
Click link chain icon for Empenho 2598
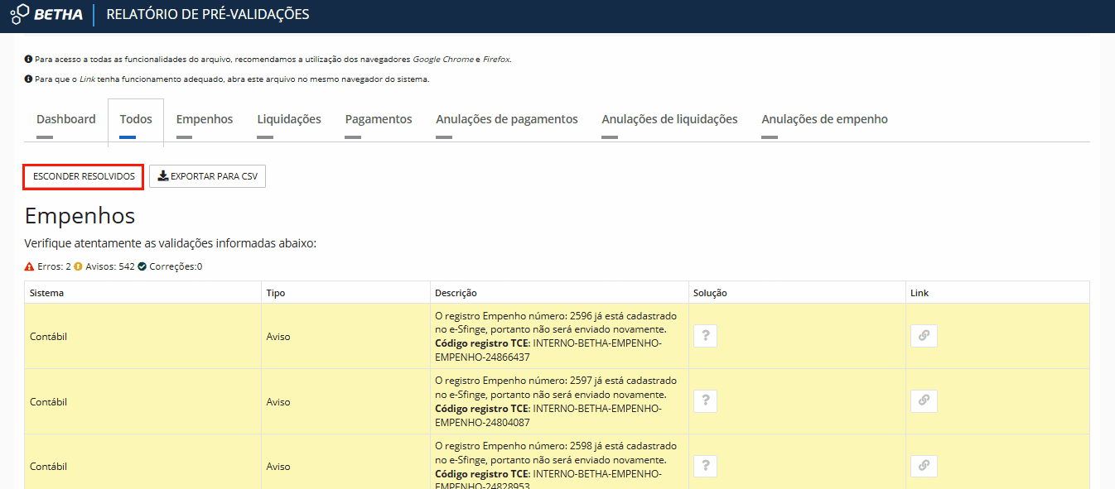point(924,466)
